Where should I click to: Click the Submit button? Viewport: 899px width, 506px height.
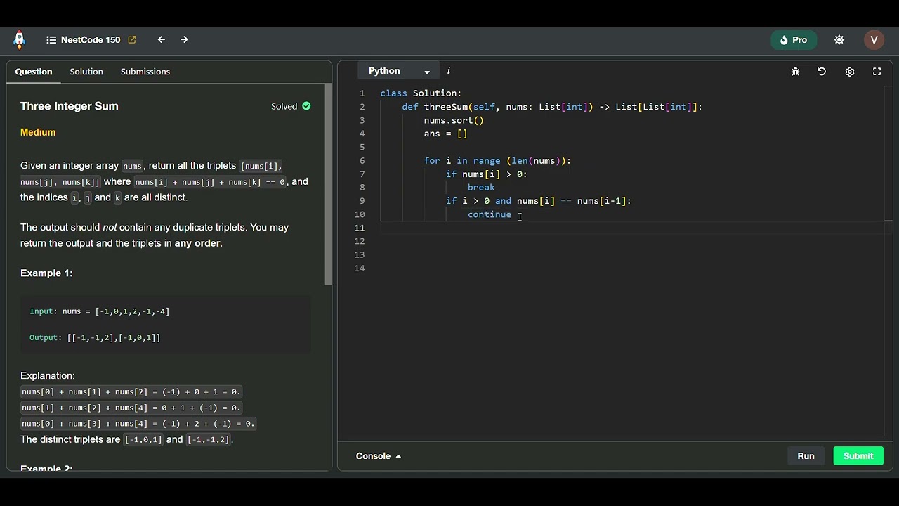click(x=858, y=456)
